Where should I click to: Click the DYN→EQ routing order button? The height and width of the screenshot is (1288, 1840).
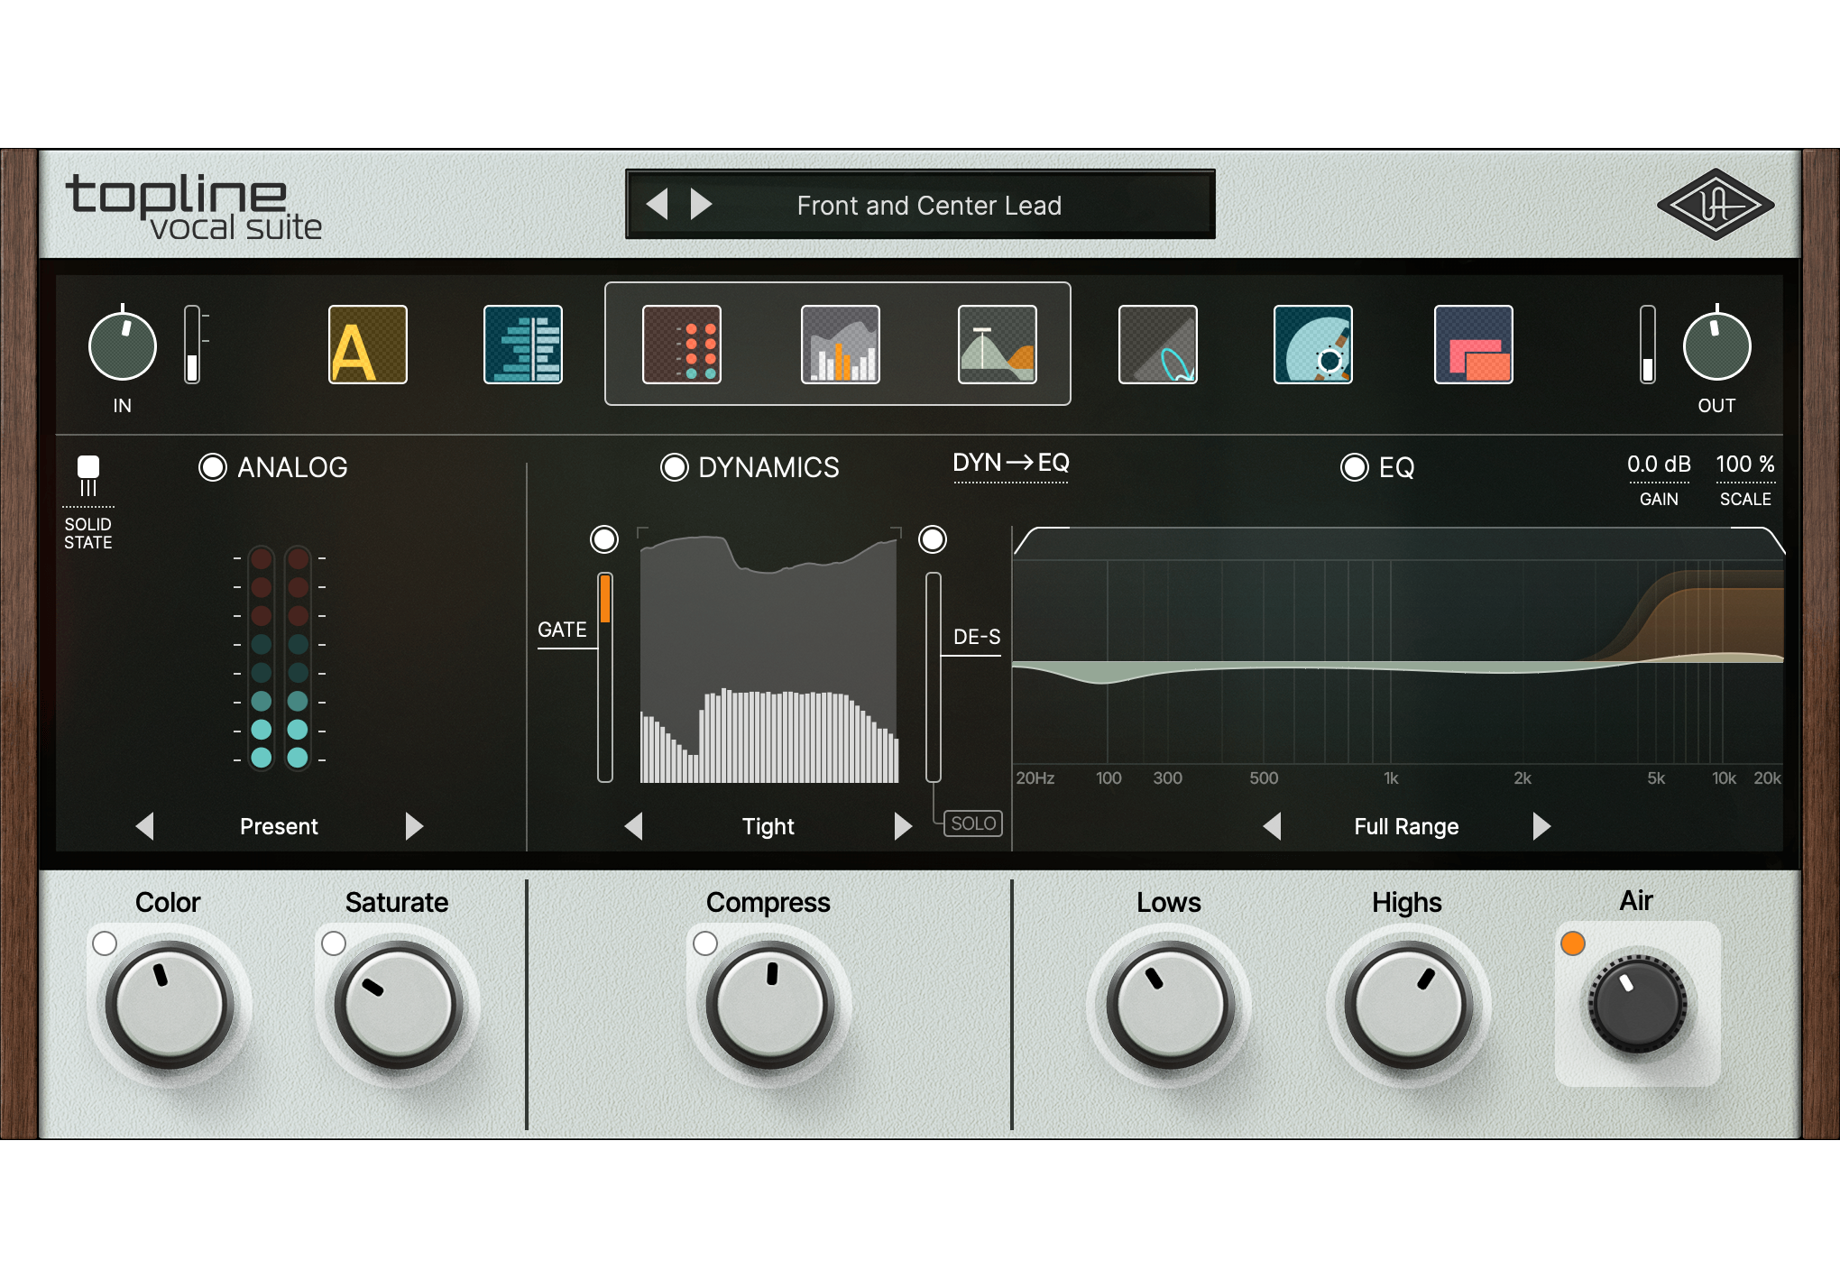click(1011, 464)
